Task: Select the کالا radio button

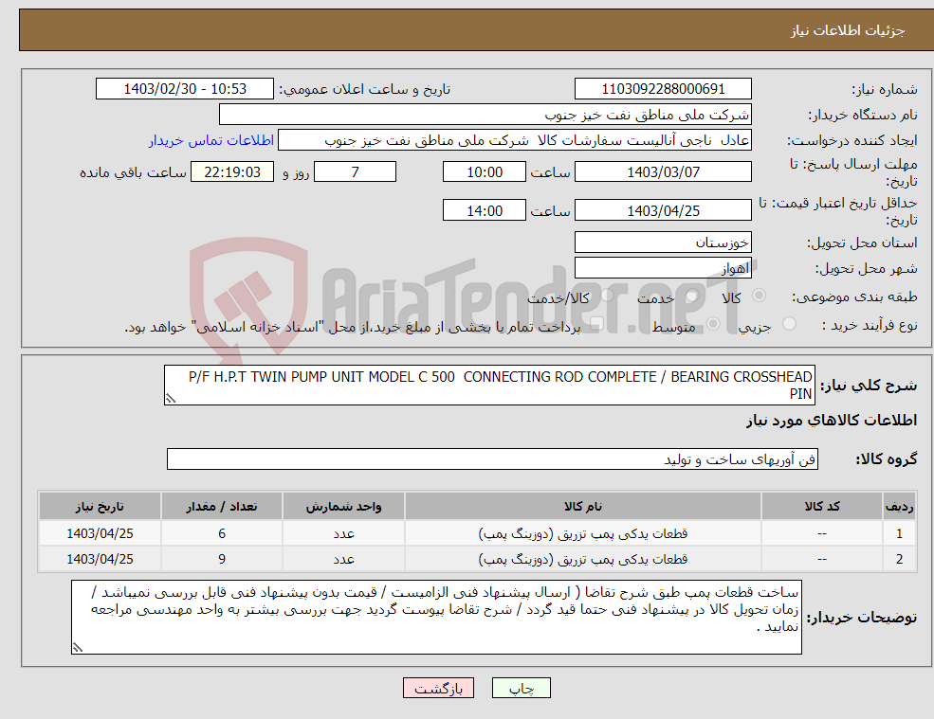Action: (x=759, y=296)
